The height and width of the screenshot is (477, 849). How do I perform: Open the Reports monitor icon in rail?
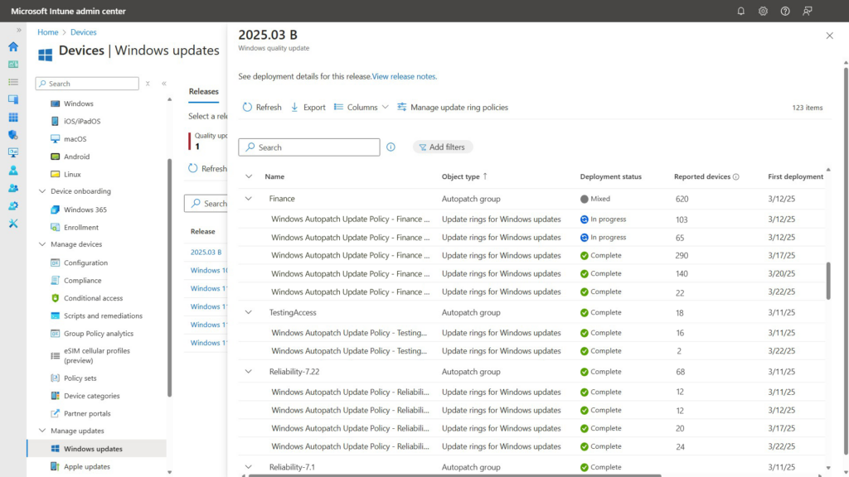(x=13, y=152)
